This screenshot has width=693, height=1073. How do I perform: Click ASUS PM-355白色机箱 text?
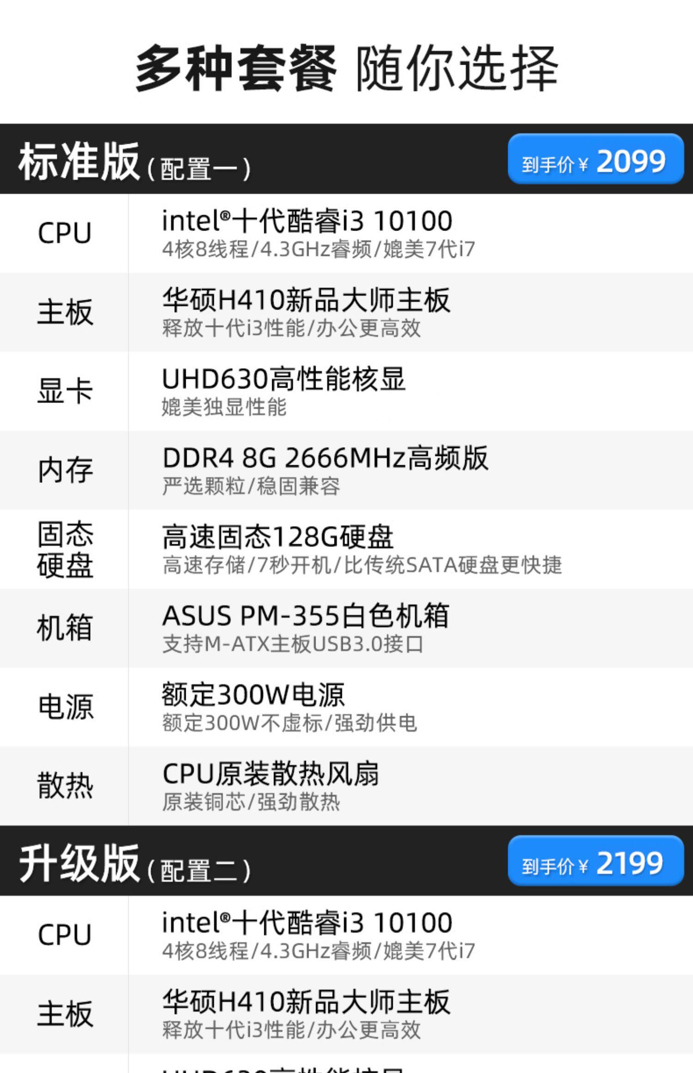tap(305, 616)
